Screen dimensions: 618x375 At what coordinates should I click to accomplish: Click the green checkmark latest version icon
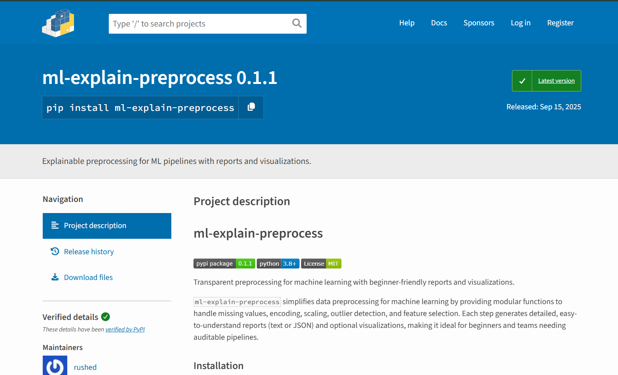522,81
